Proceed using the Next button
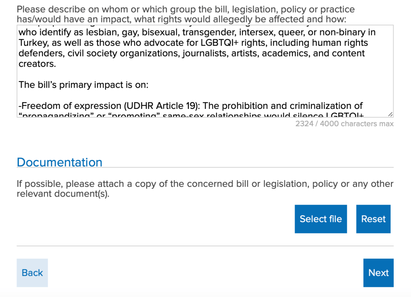 (x=378, y=273)
